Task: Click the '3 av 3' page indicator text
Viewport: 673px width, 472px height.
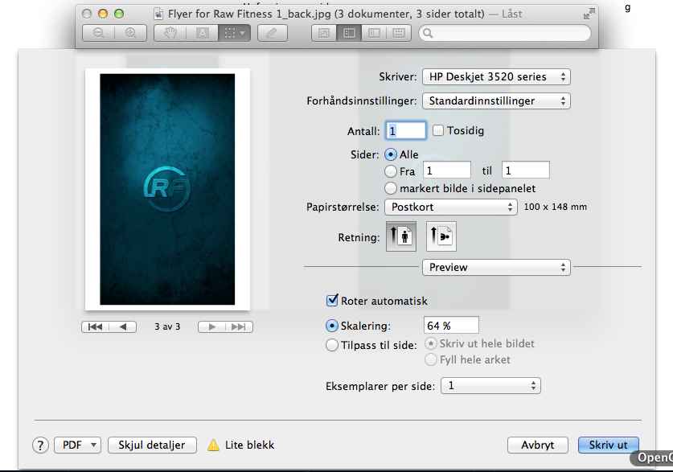Action: (167, 326)
